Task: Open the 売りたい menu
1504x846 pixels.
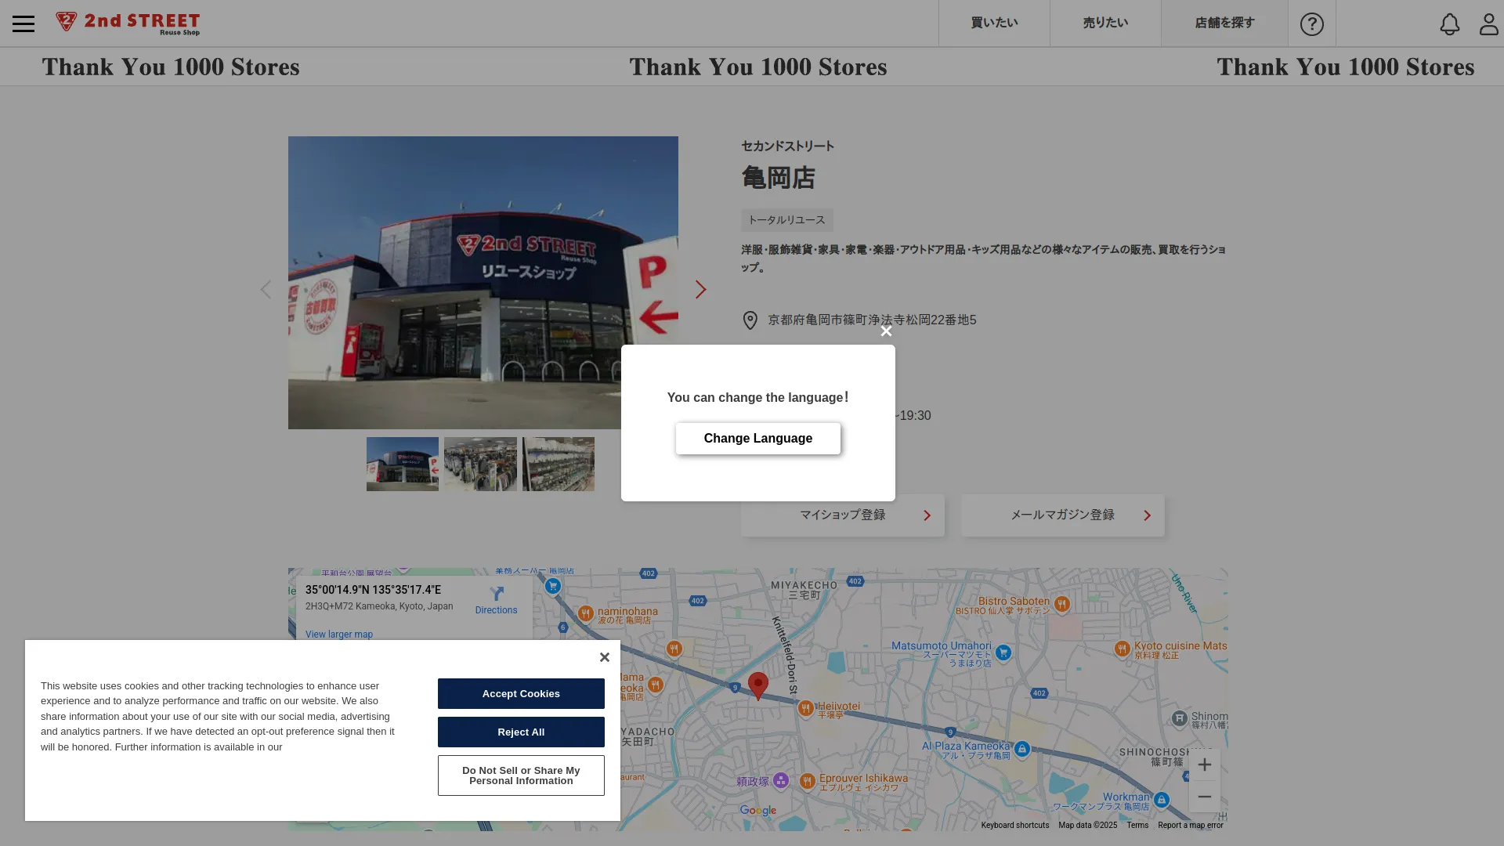Action: pyautogui.click(x=1105, y=23)
